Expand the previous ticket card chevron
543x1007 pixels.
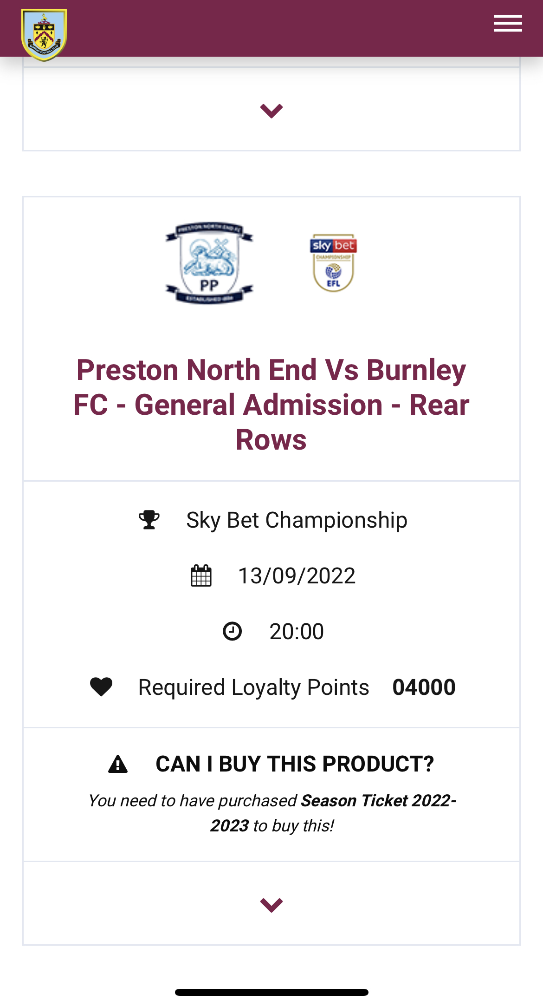[271, 111]
